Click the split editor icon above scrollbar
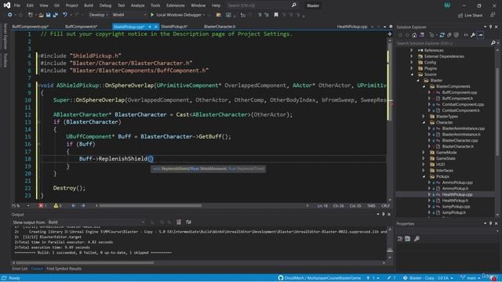Image resolution: width=502 pixels, height=282 pixels. coord(390,34)
